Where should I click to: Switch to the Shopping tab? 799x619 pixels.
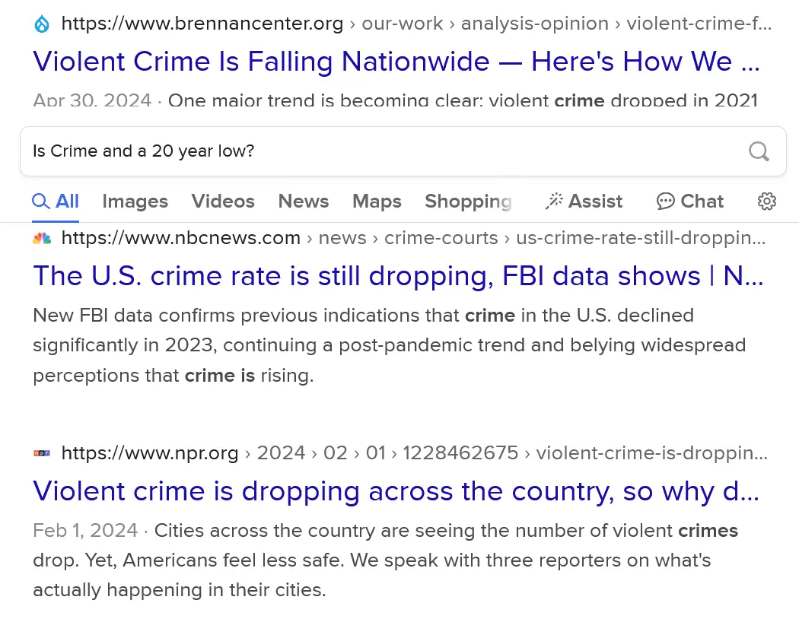click(468, 202)
